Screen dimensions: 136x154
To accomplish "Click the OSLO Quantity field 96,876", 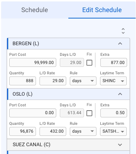I will [22, 131].
